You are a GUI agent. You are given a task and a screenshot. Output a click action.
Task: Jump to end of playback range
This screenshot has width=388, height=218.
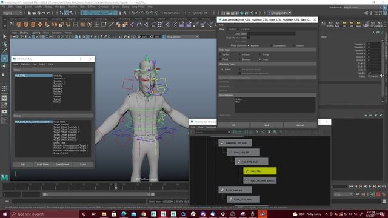[x=384, y=187]
